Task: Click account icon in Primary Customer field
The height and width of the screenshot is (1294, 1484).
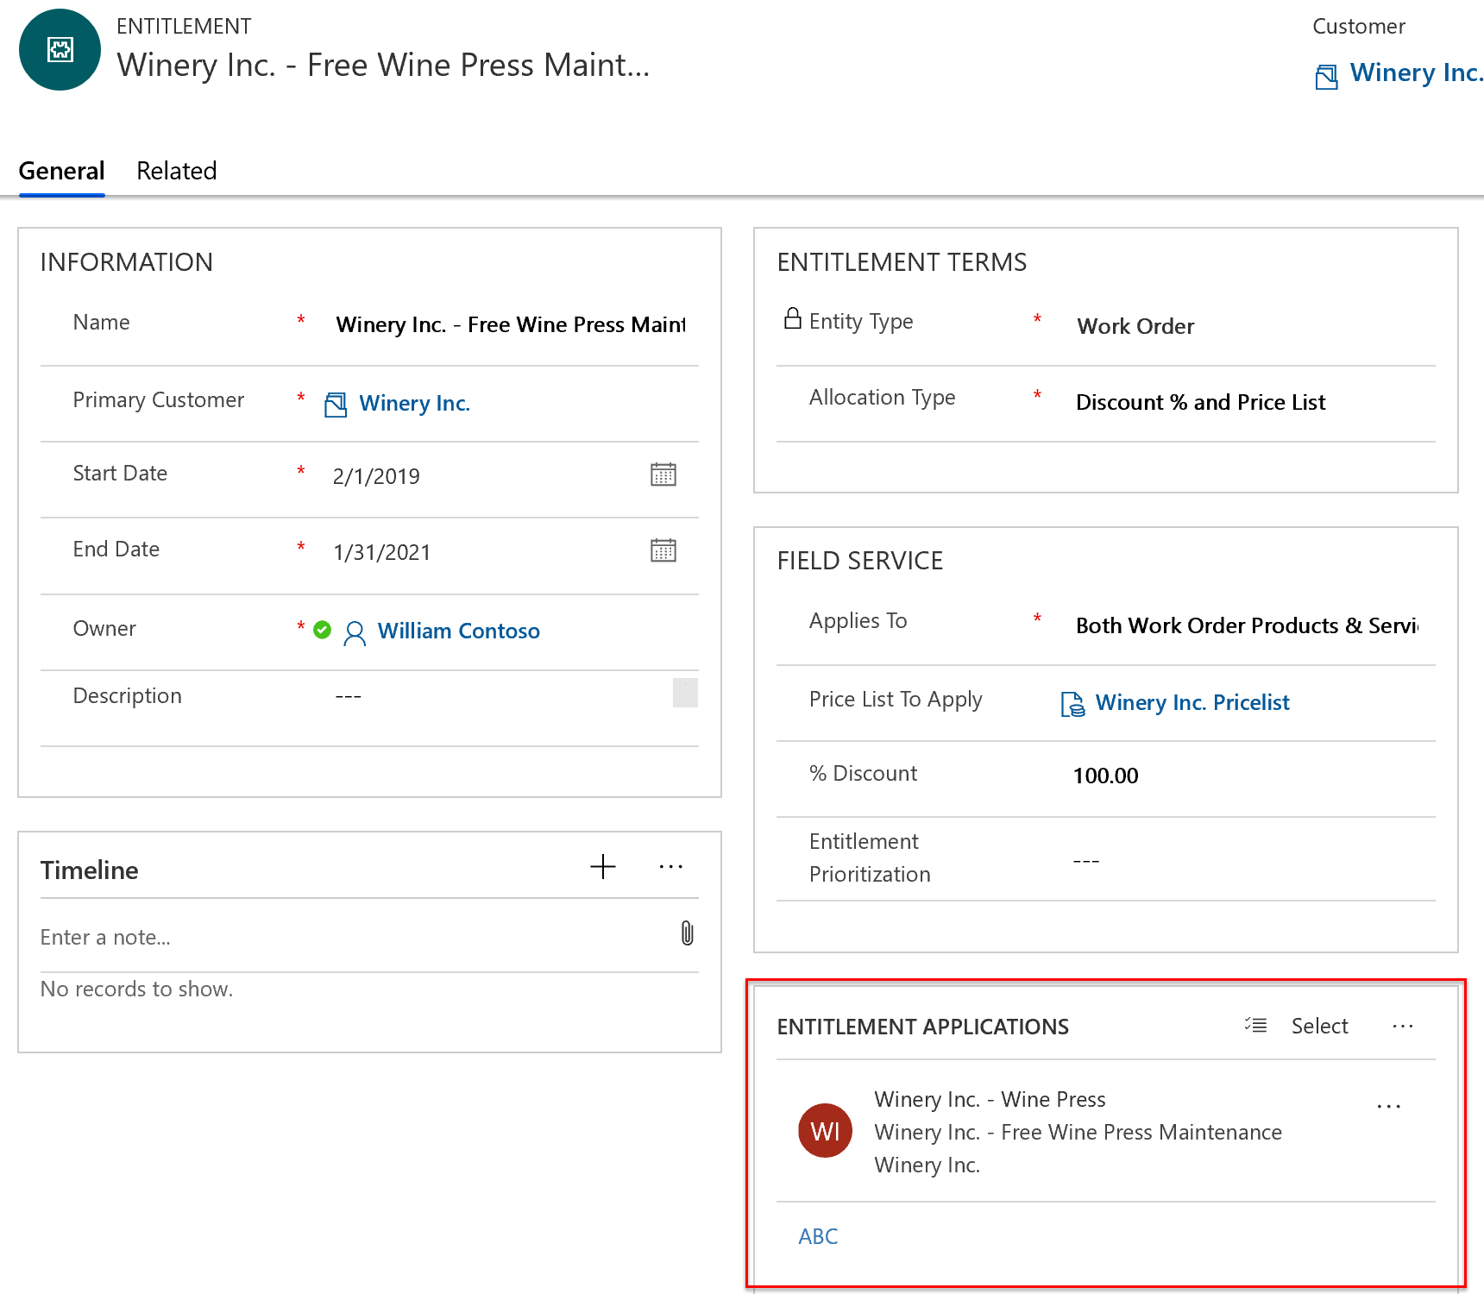Action: 336,405
